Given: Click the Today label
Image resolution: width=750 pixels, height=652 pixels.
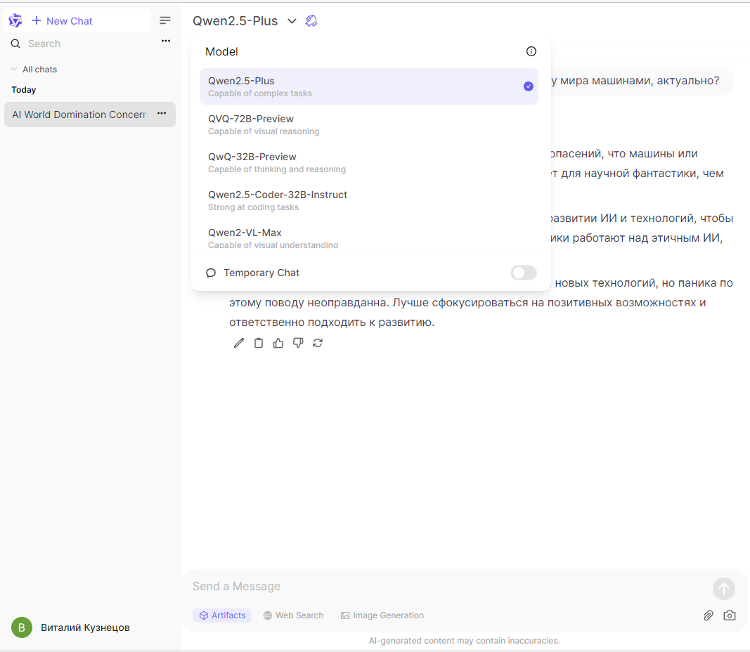Looking at the screenshot, I should [24, 90].
